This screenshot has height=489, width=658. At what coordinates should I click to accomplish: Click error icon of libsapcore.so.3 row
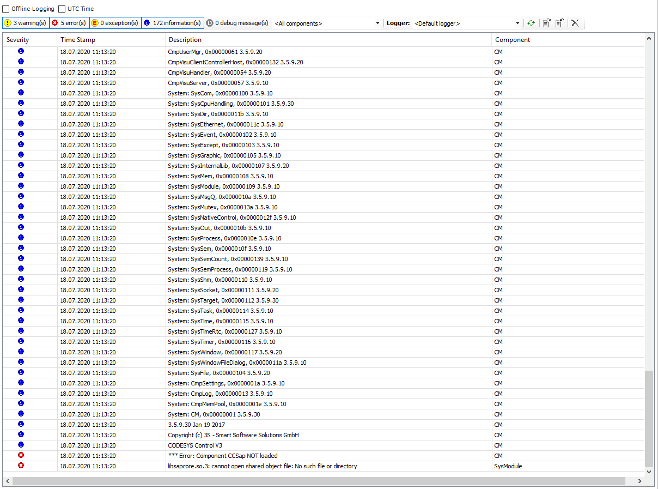coord(21,466)
